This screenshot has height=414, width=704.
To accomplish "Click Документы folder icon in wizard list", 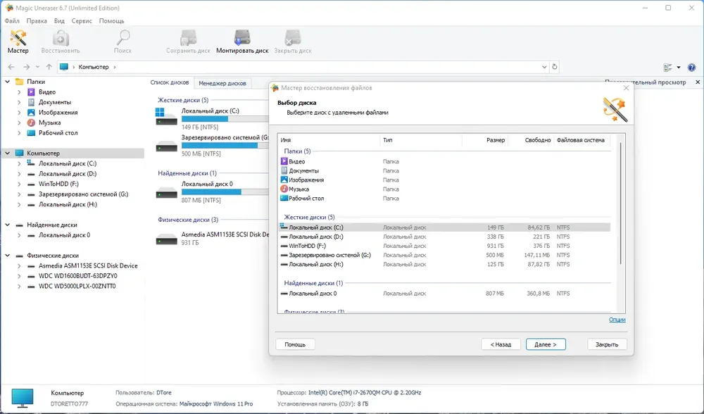I will pos(284,170).
